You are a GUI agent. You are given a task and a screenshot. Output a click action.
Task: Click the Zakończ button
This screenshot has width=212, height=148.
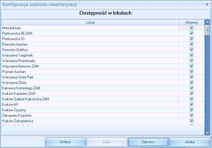(x=148, y=142)
